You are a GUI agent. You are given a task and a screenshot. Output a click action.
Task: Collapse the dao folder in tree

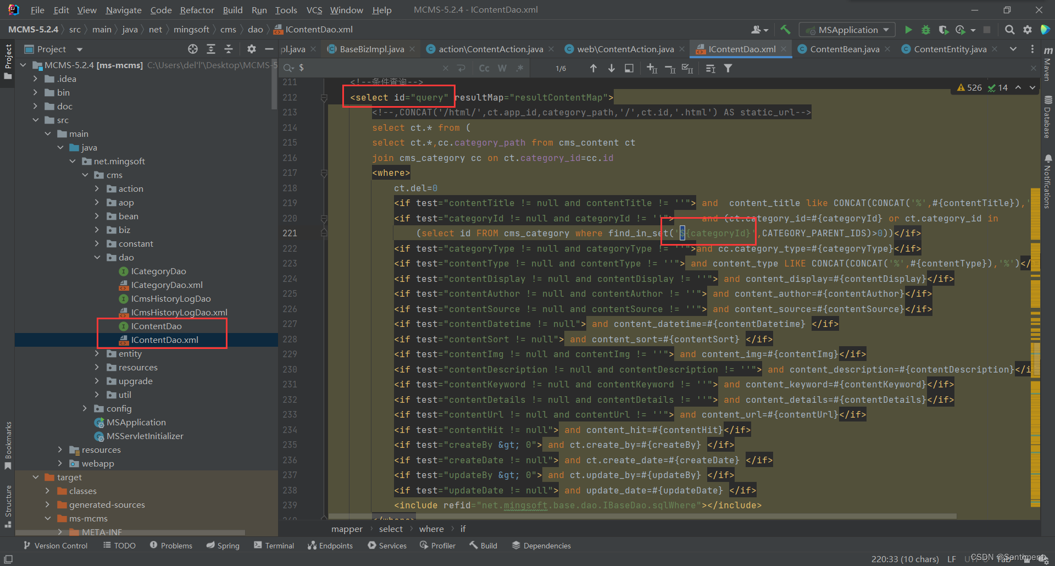point(97,258)
